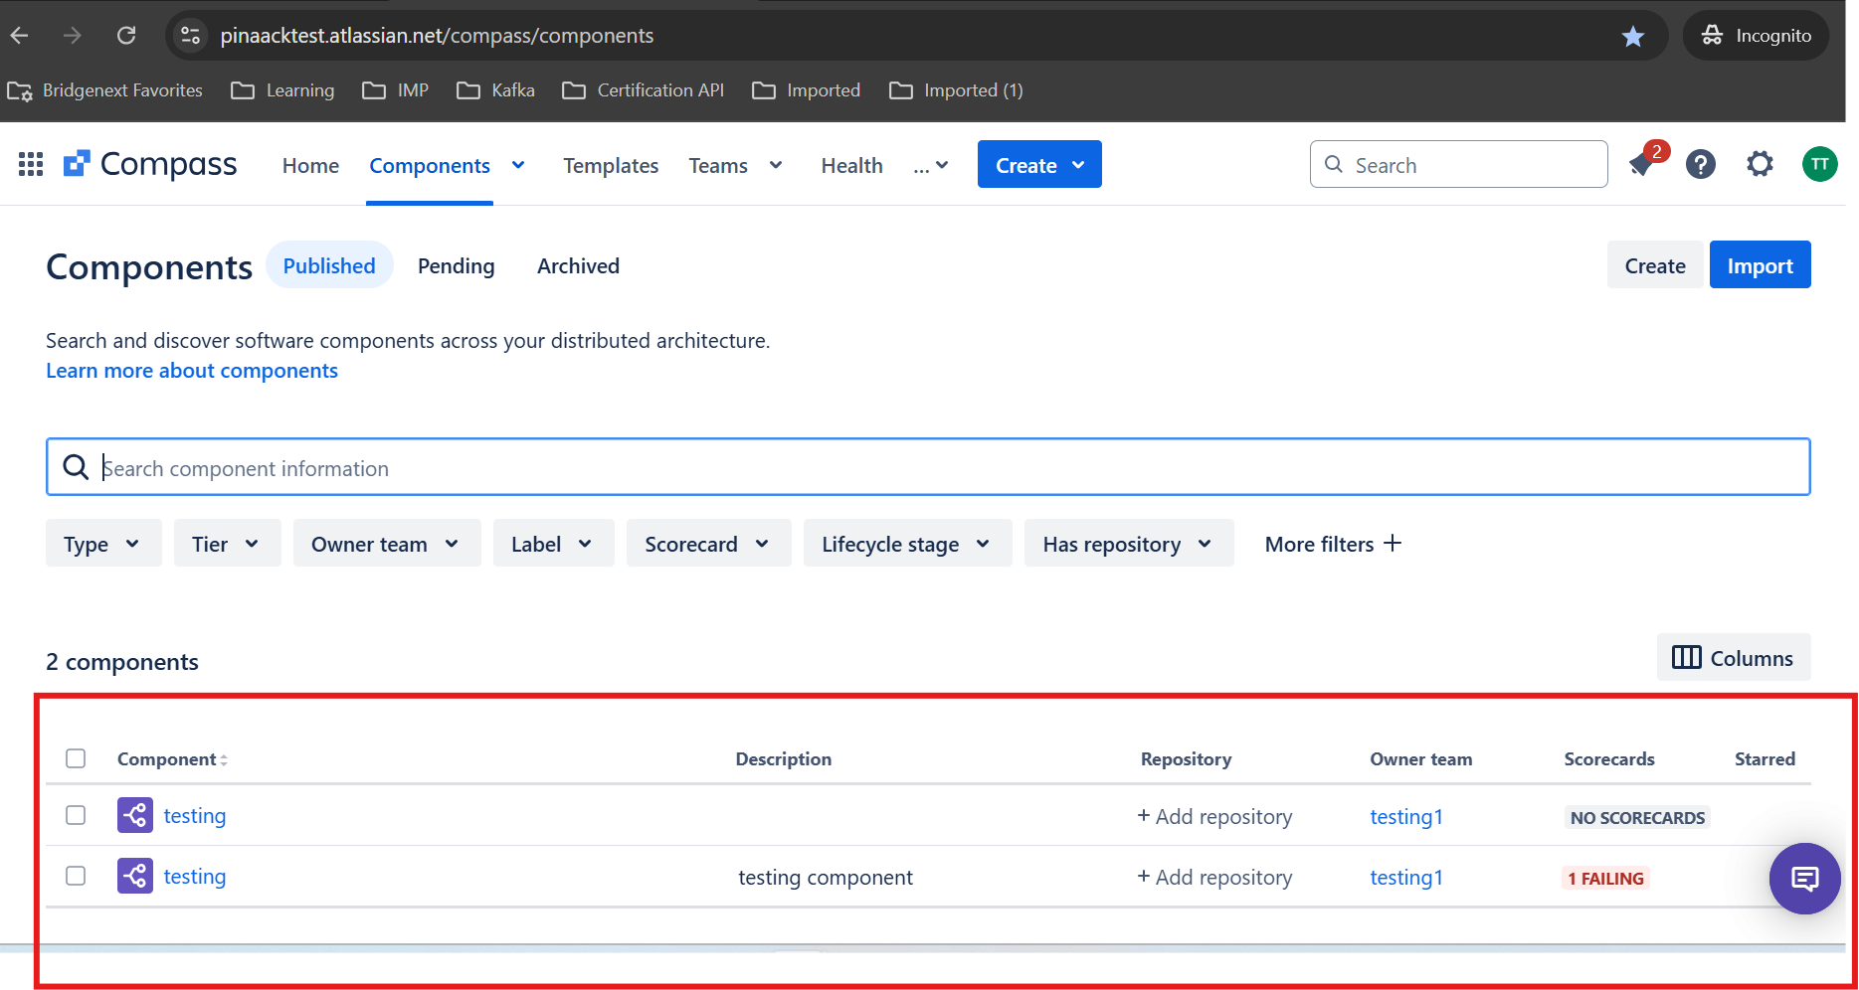This screenshot has height=990, width=1859.
Task: Open the TT profile avatar
Action: (x=1819, y=164)
